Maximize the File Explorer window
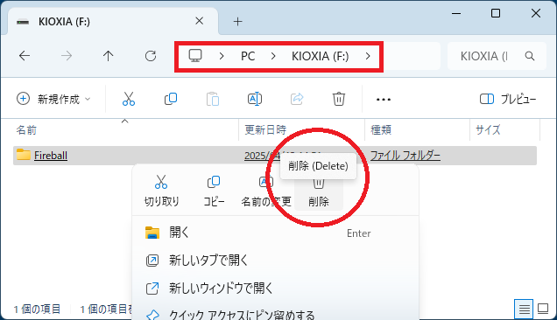Image resolution: width=557 pixels, height=320 pixels. tap(496, 13)
